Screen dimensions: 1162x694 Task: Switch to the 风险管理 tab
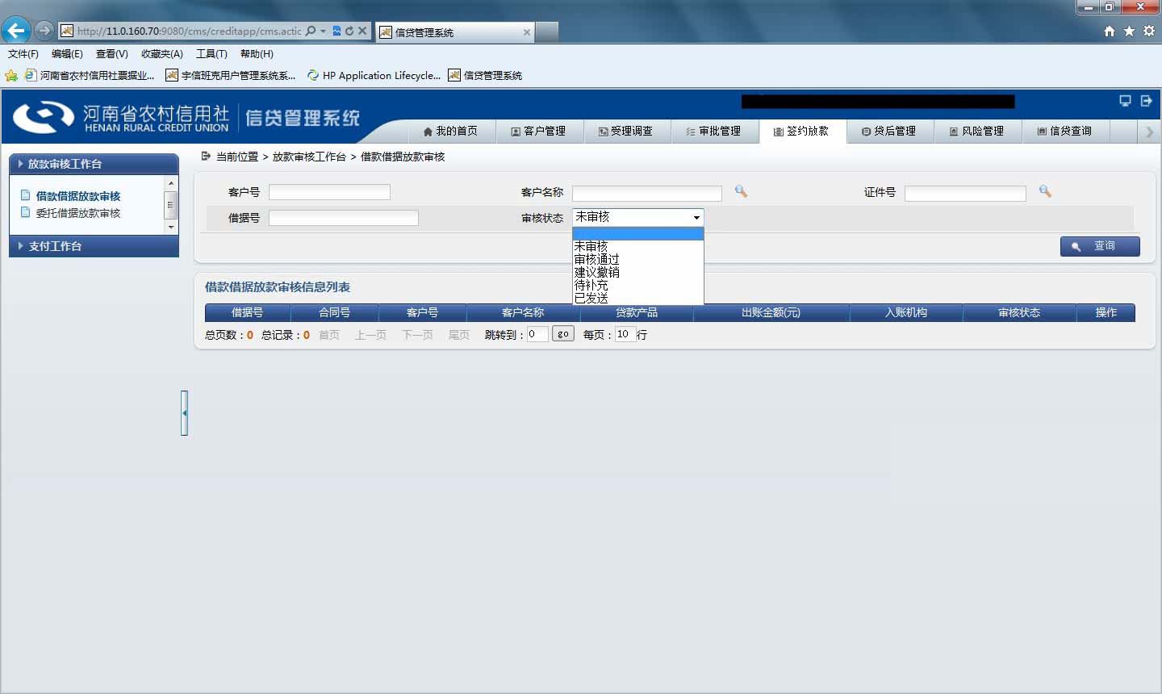977,131
